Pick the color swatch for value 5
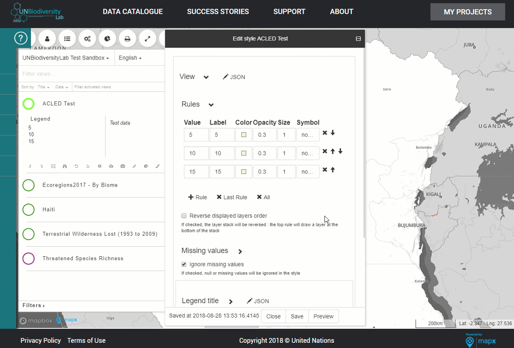The height and width of the screenshot is (348, 514). (244, 135)
